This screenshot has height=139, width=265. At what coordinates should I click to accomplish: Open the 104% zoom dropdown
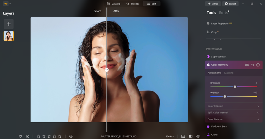click(x=170, y=136)
